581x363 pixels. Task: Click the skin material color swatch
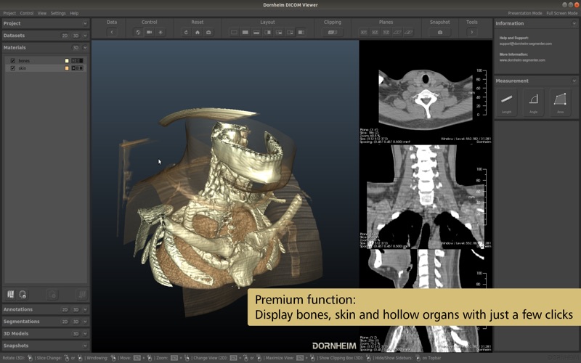point(67,68)
